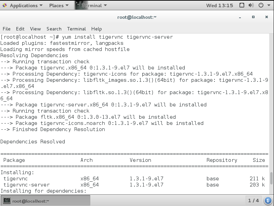
Task: Open the Search menu
Action: pyautogui.click(x=54, y=29)
